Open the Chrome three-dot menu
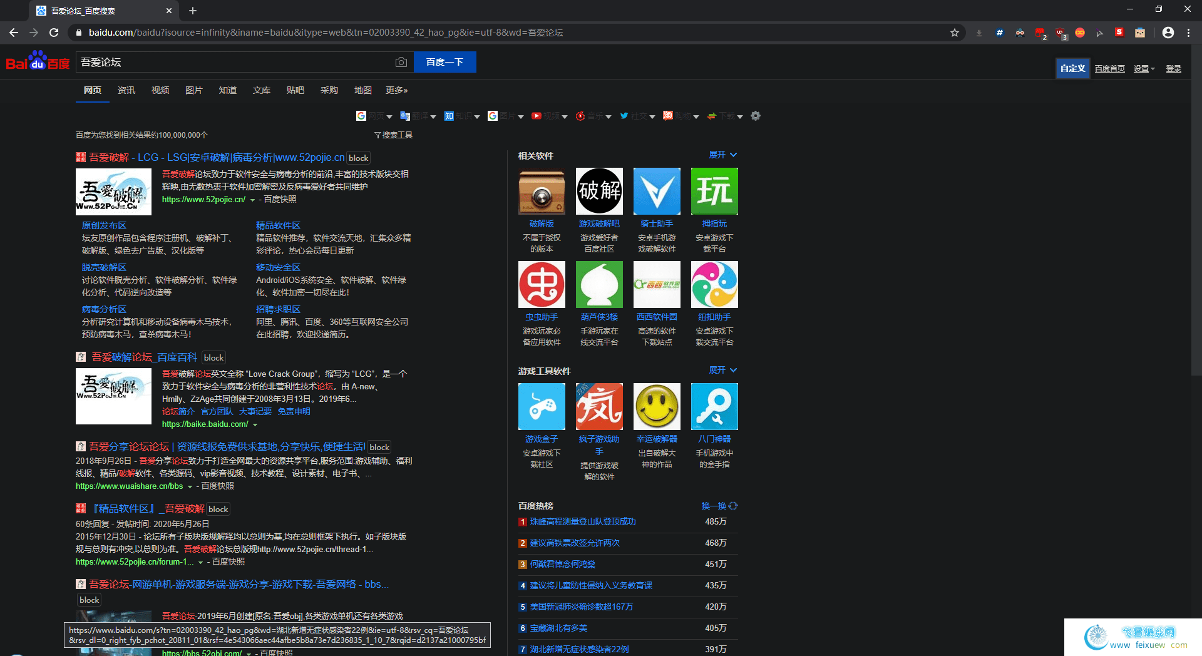Image resolution: width=1202 pixels, height=656 pixels. 1188,33
